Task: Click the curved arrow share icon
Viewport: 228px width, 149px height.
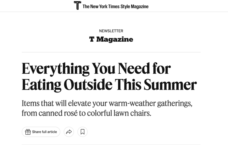Action: click(x=69, y=132)
